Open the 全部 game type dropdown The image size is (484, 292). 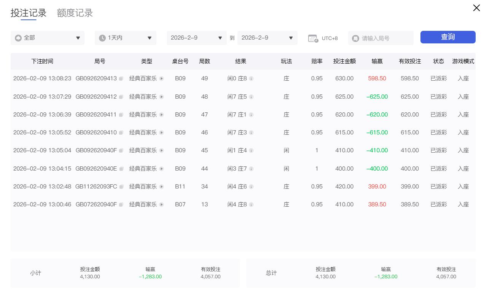[48, 38]
